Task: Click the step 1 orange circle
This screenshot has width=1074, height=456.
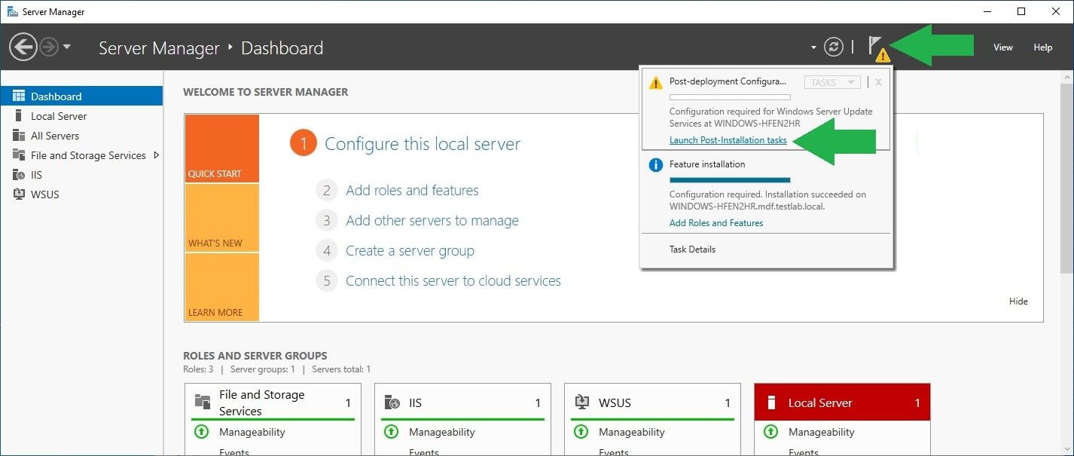Action: point(303,143)
